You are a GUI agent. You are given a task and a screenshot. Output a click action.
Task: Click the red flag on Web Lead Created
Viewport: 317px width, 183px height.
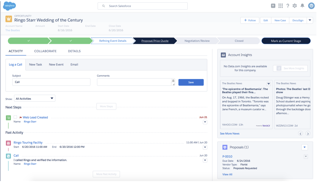20,117
